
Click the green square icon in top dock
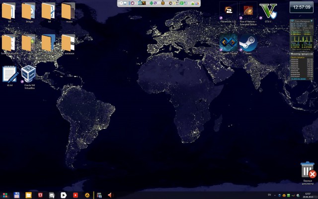click(x=182, y=3)
